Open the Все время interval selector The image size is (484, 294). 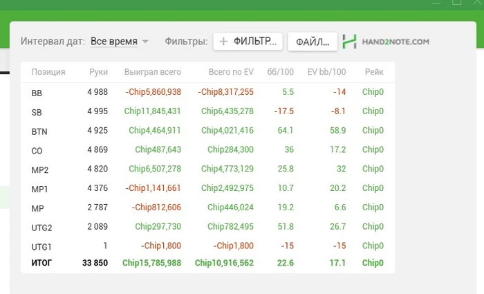click(120, 42)
